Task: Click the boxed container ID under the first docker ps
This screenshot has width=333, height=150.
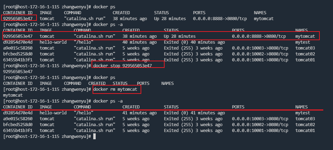Action: click(x=18, y=18)
